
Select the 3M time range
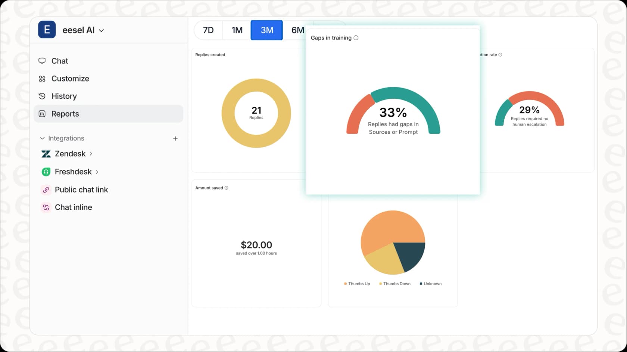click(267, 30)
